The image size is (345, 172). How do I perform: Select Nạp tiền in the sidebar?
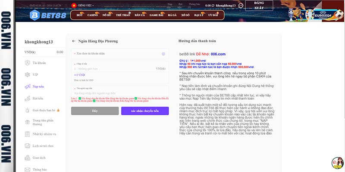pyautogui.click(x=38, y=87)
